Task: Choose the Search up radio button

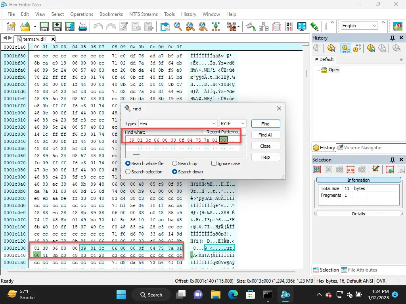Action: 175,163
